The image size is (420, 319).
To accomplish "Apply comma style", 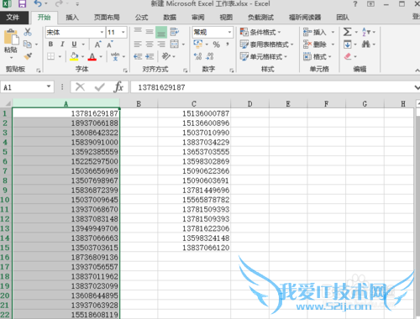I will [228, 44].
